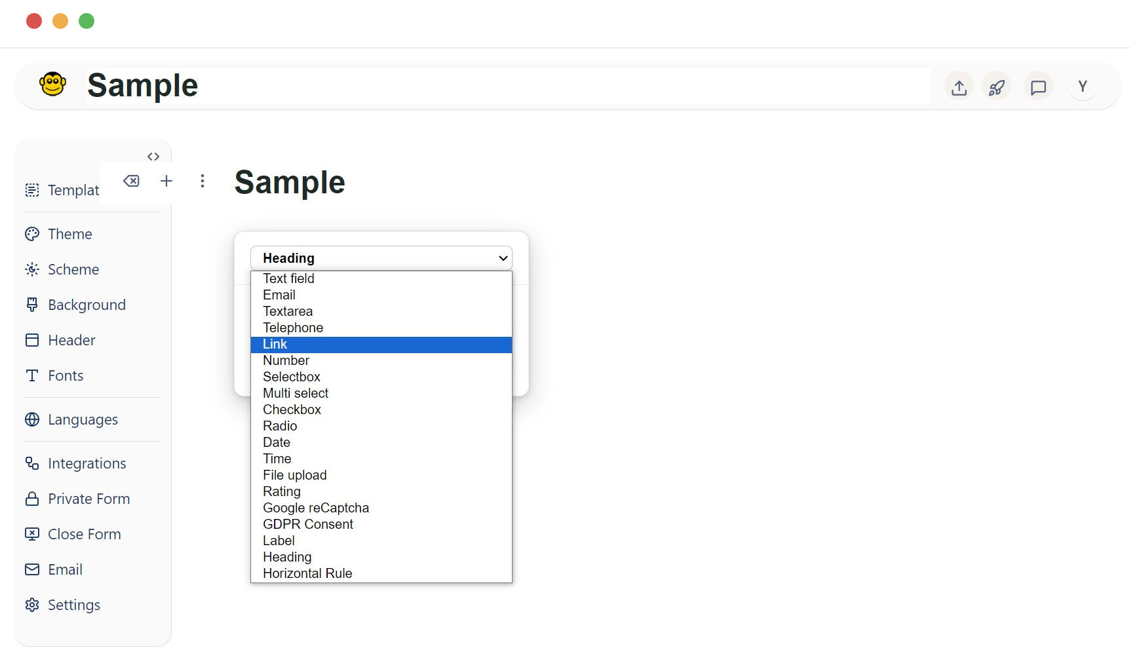
Task: Choose Heading in the options list
Action: tap(381, 557)
